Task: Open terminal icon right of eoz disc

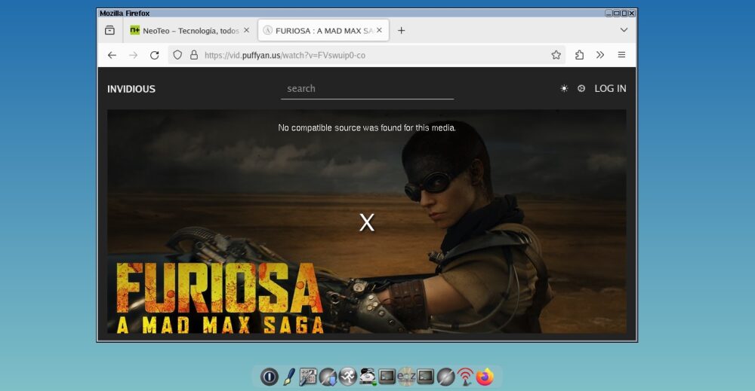Action: tap(426, 377)
